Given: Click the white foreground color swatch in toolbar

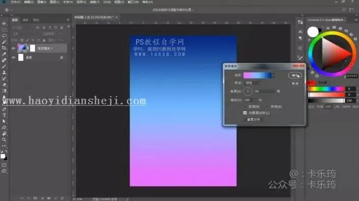Looking at the screenshot, I should 3,156.
